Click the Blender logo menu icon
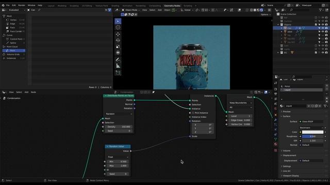The width and height of the screenshot is (330, 185). (3, 5)
